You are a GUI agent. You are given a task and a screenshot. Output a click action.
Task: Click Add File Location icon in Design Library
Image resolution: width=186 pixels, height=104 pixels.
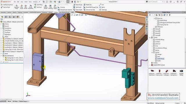pos(159,15)
